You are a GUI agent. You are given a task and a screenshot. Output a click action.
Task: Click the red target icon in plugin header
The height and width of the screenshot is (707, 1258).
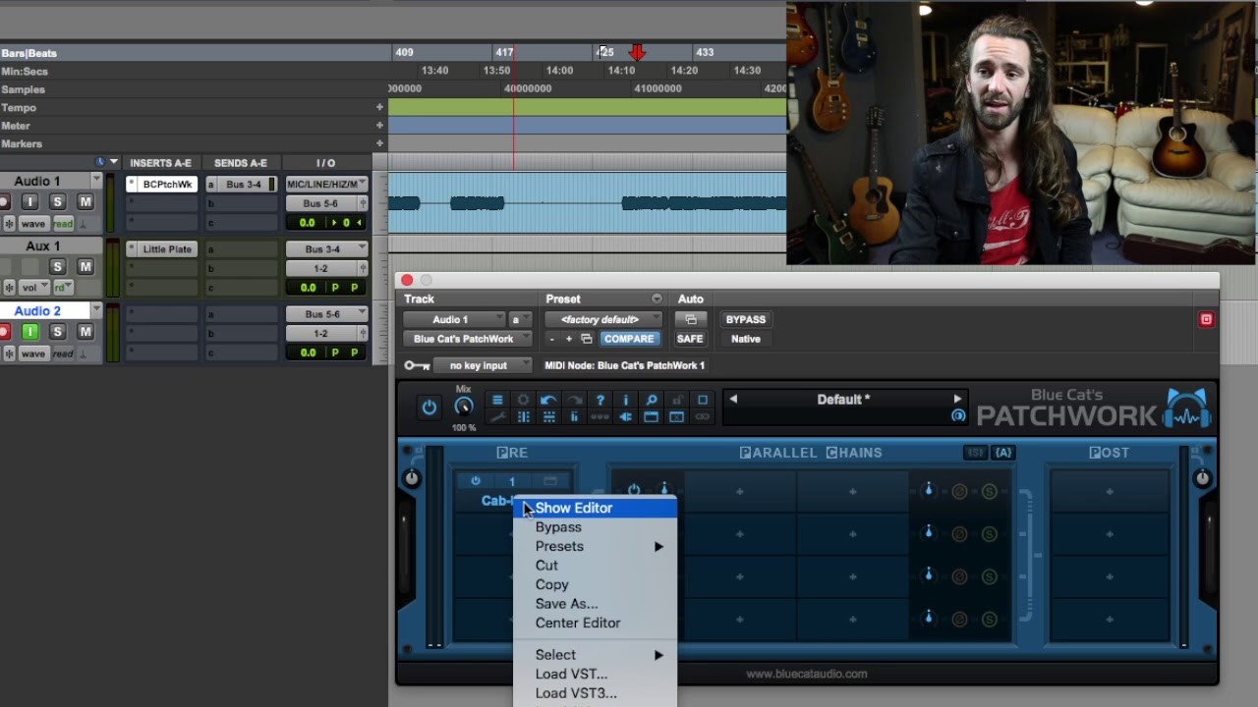[x=1206, y=319]
